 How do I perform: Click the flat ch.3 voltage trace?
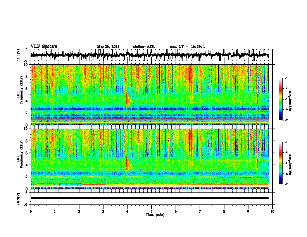coord(149,198)
